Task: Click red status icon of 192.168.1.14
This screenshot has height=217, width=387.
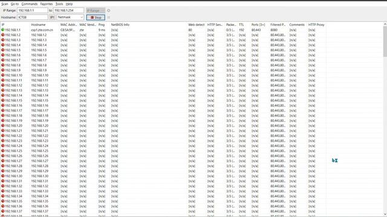Action: pyautogui.click(x=2, y=95)
